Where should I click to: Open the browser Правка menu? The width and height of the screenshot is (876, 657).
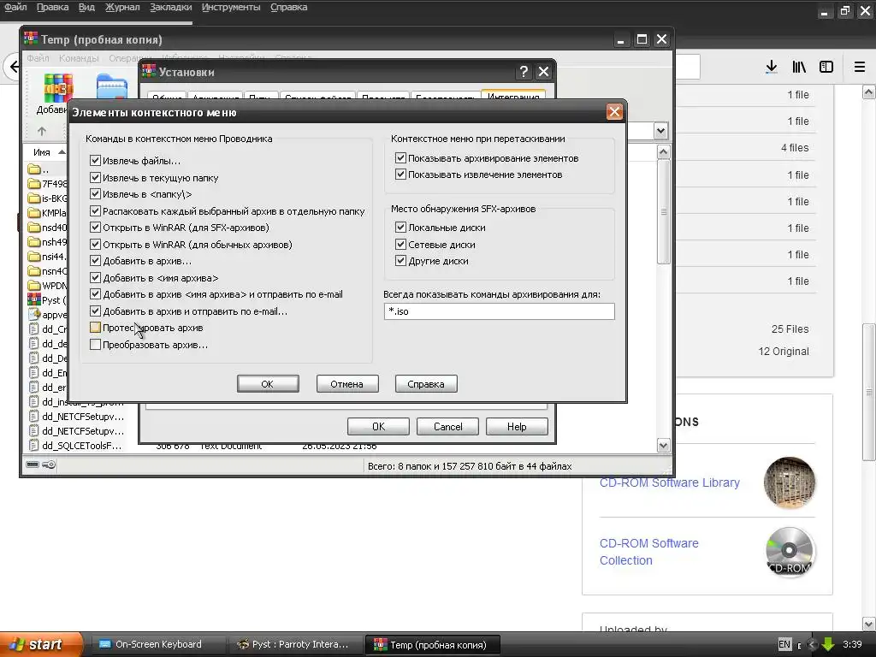click(52, 7)
